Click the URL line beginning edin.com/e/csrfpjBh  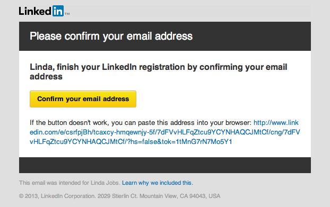coord(165,132)
